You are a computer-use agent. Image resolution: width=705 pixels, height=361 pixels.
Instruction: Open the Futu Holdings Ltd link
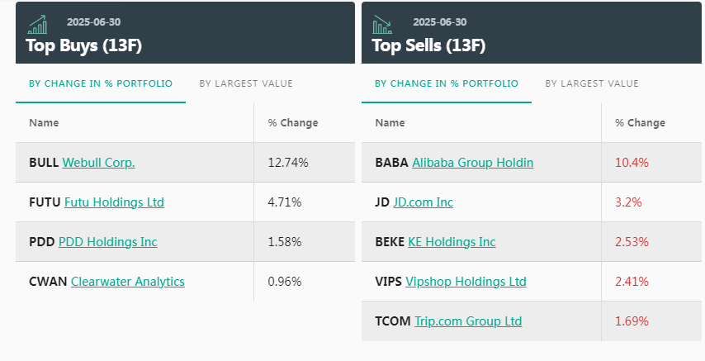[114, 202]
